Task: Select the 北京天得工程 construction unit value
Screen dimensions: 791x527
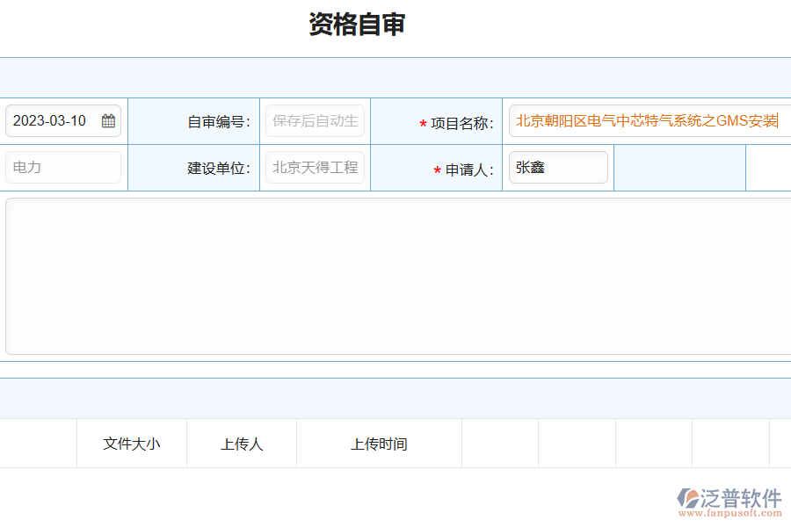Action: point(315,168)
